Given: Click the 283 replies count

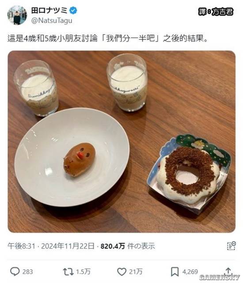Looking at the screenshot, I should (27, 272).
